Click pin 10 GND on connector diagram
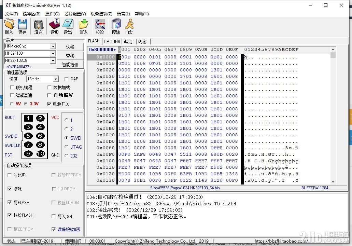The image size is (352, 246). coord(40,154)
